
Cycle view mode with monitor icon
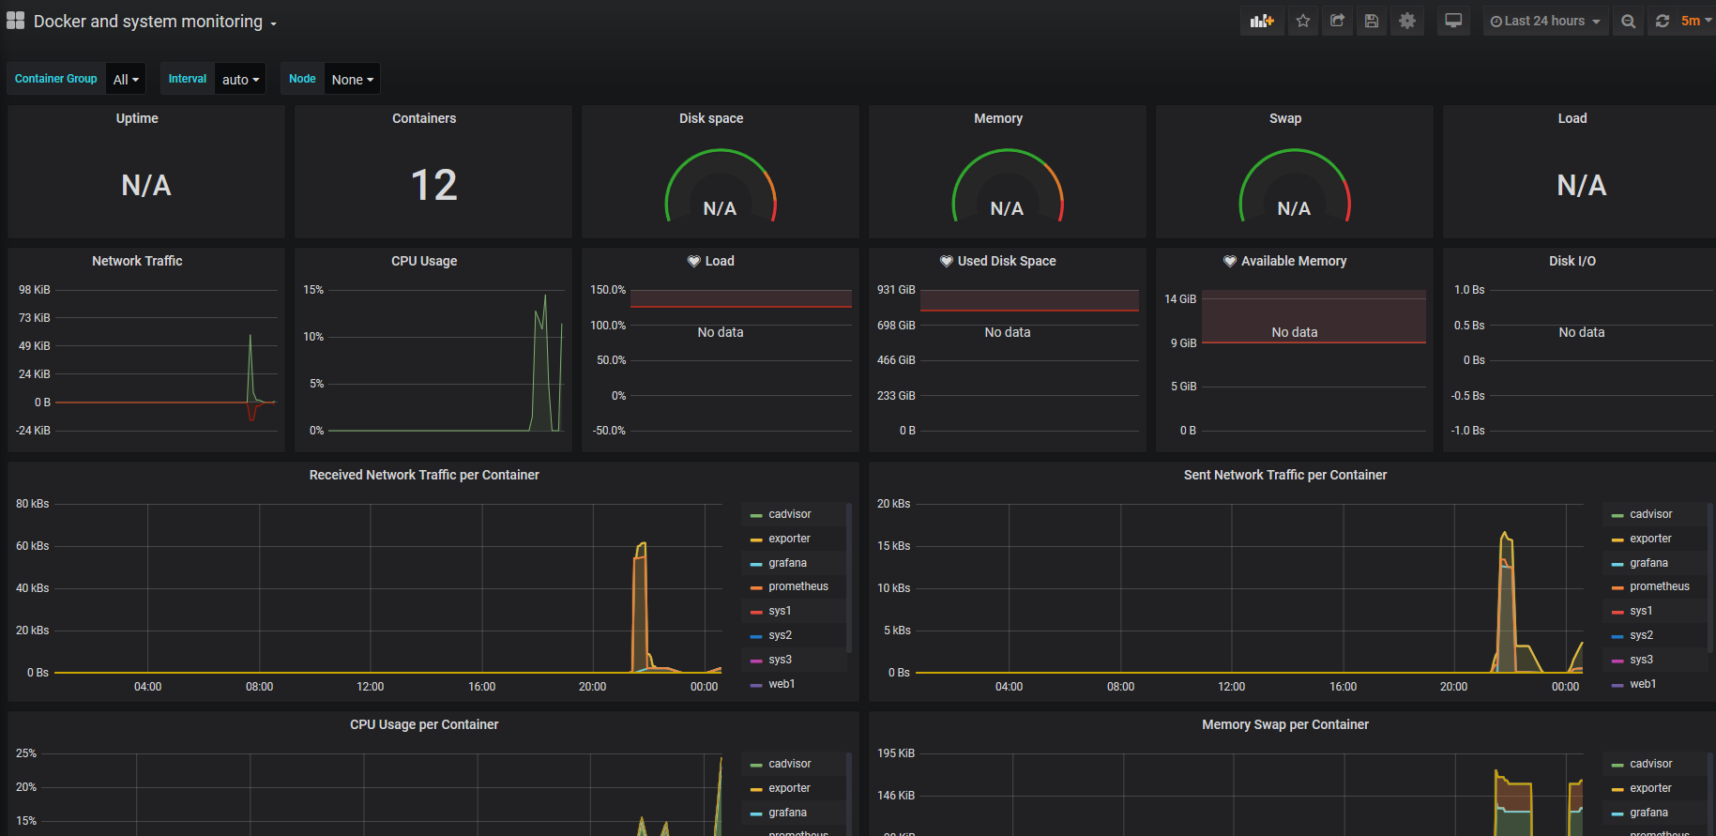coord(1453,21)
